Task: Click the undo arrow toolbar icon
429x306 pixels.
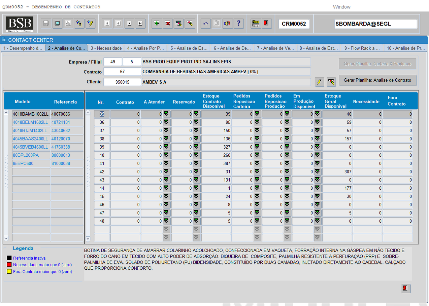Action: point(206,24)
